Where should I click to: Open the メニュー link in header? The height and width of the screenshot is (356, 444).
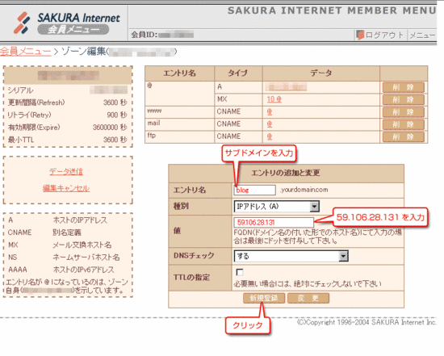pyautogui.click(x=422, y=36)
